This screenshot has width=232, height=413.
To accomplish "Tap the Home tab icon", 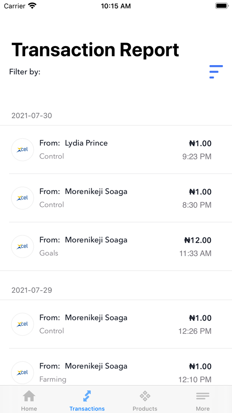I will click(x=29, y=396).
